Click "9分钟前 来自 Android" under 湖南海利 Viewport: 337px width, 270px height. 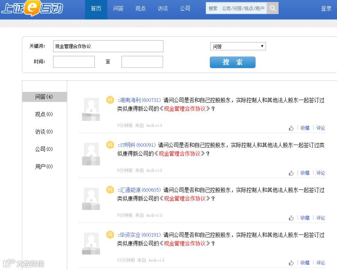pos(140,125)
